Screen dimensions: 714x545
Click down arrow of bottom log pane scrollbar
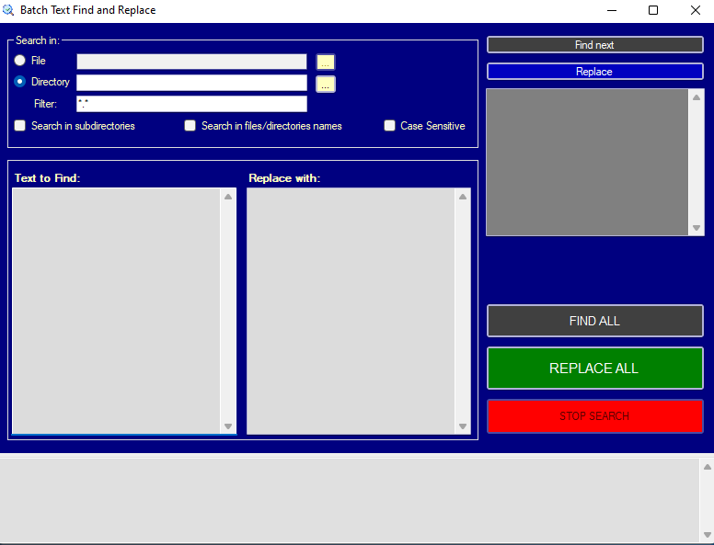pos(708,535)
